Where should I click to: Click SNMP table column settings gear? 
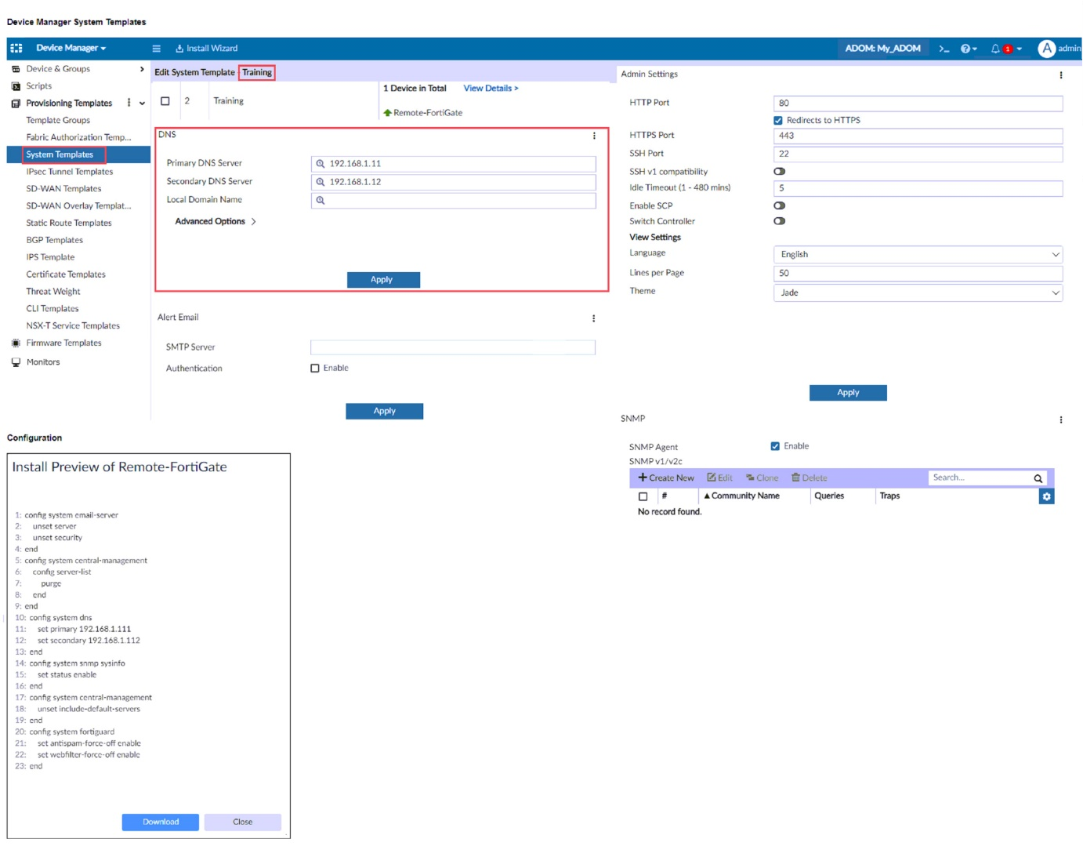[1046, 496]
